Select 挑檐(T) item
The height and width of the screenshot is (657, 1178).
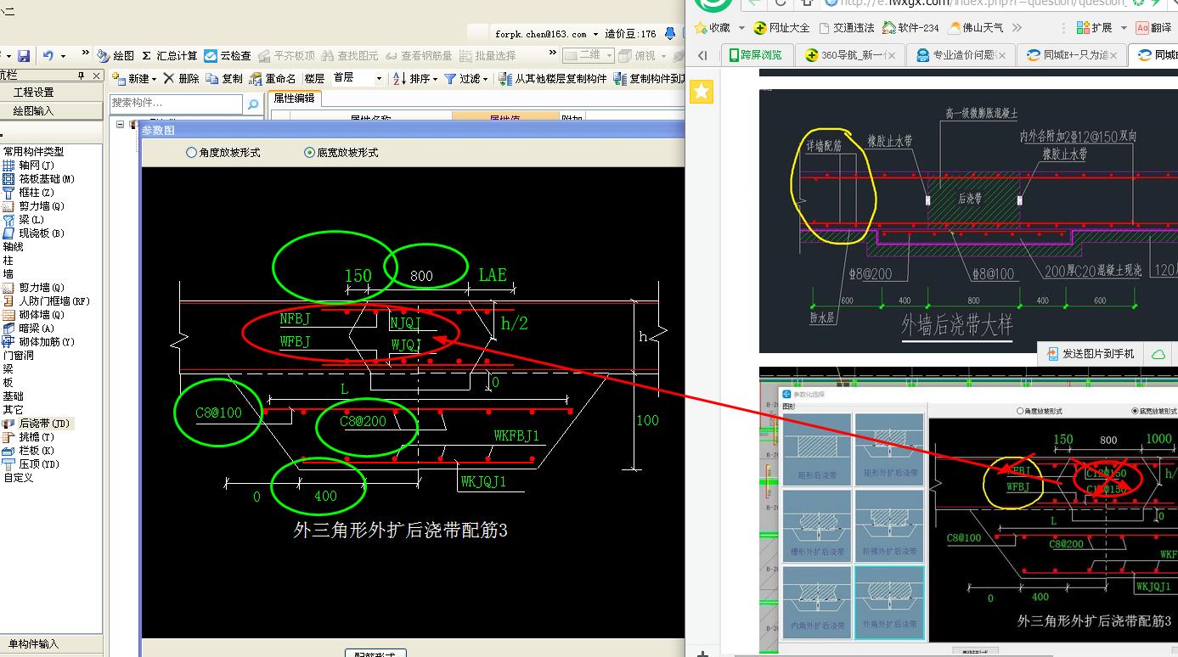coord(29,437)
